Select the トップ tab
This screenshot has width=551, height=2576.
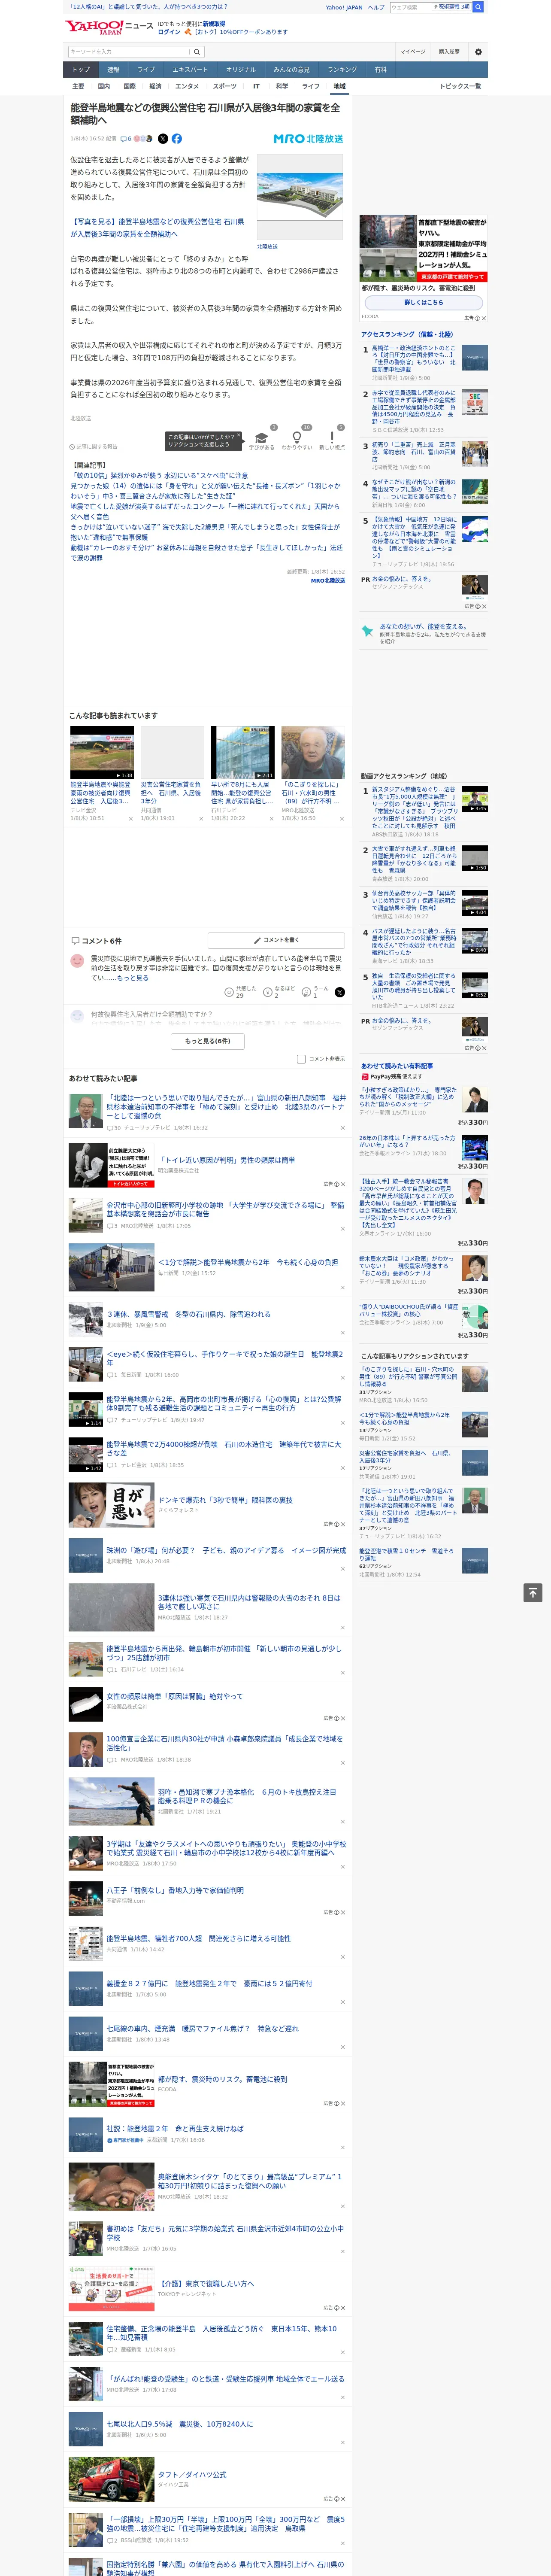pos(81,70)
